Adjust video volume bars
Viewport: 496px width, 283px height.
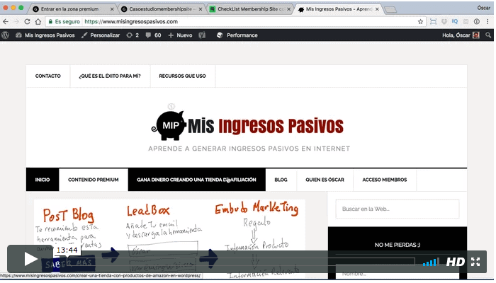pyautogui.click(x=430, y=262)
